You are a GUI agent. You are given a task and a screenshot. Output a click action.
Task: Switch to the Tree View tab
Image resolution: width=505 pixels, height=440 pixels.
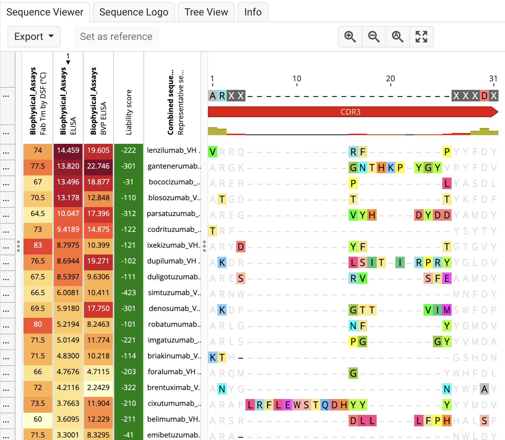206,12
